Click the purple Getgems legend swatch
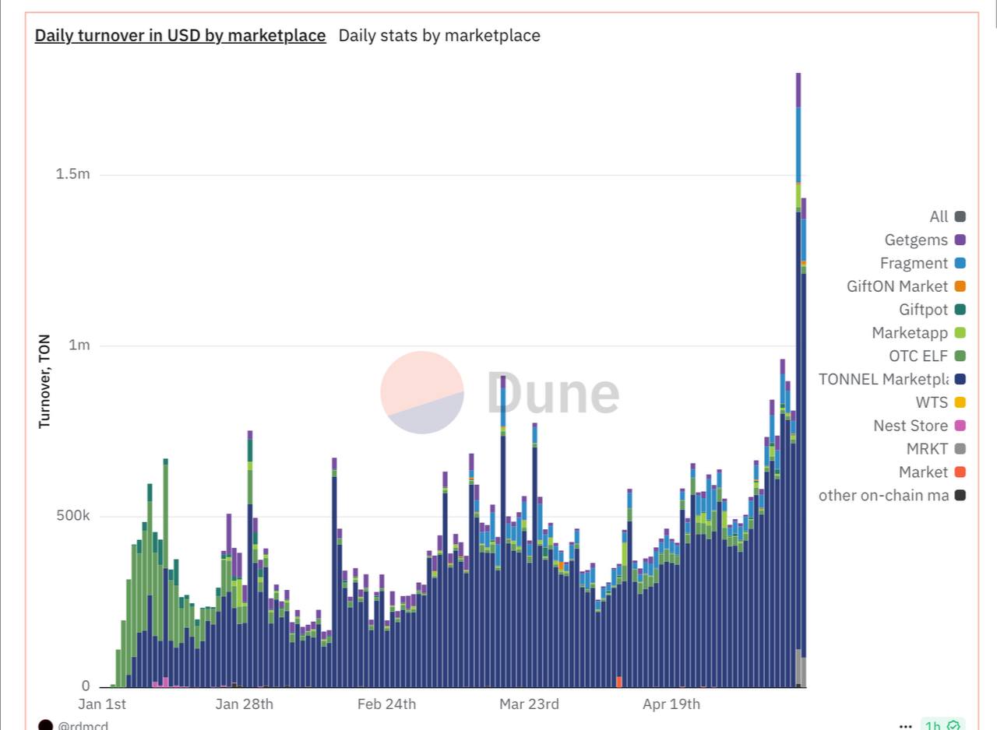 point(960,240)
